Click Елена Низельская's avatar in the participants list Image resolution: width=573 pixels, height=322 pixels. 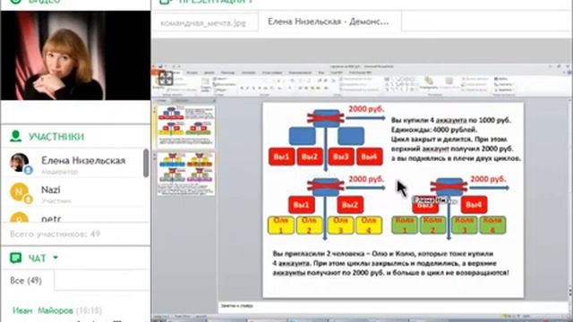[x=19, y=163]
